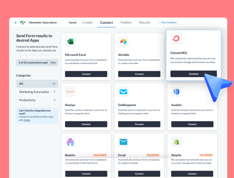The width and height of the screenshot is (234, 178).
Task: Connect GetResponse
Action: pos(139,124)
